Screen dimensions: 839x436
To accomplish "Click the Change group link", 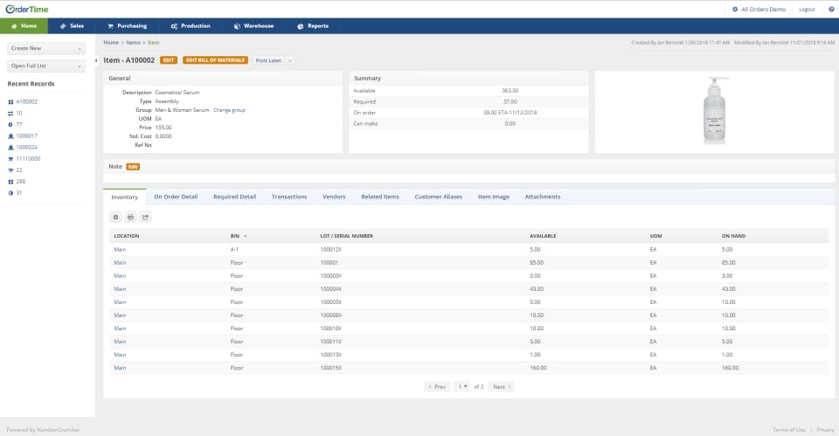I will point(229,110).
